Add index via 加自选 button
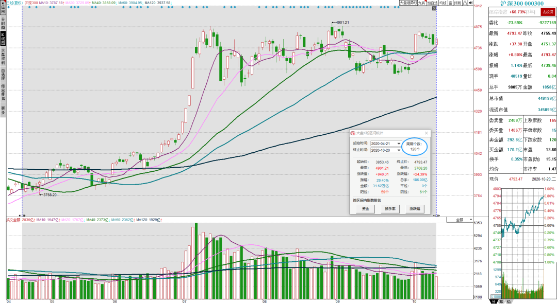Image resolution: width=557 pixels, height=304 pixels. [433, 3]
